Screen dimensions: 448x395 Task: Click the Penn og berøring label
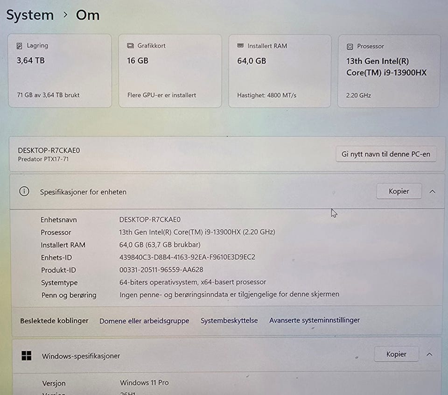[x=69, y=295]
